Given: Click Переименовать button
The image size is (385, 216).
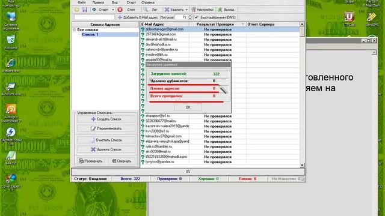Looking at the screenshot, I should (106, 128).
